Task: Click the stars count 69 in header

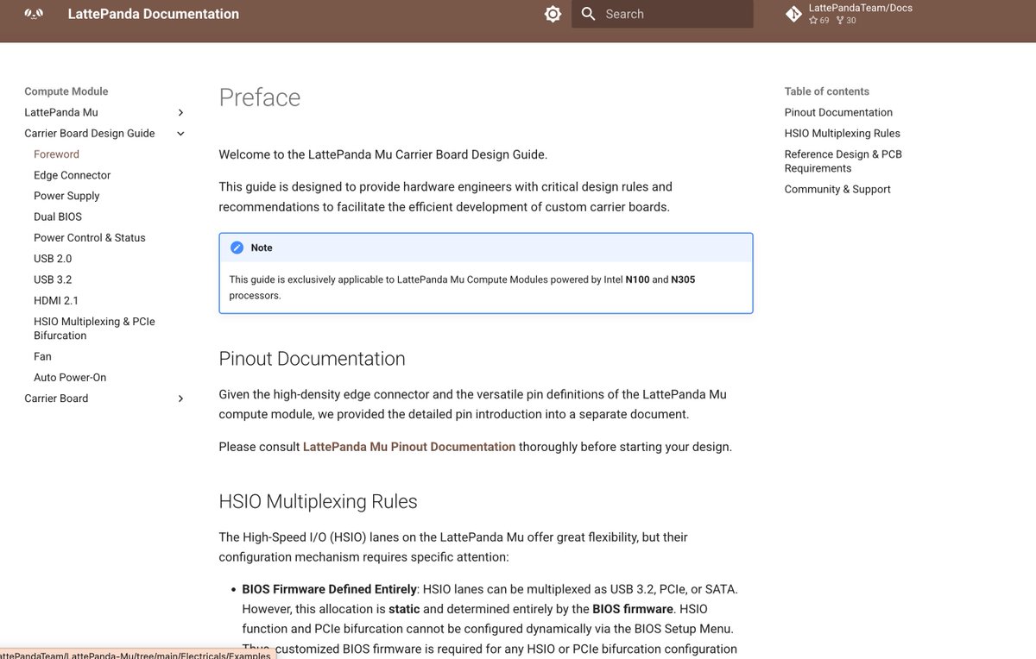Action: click(819, 20)
